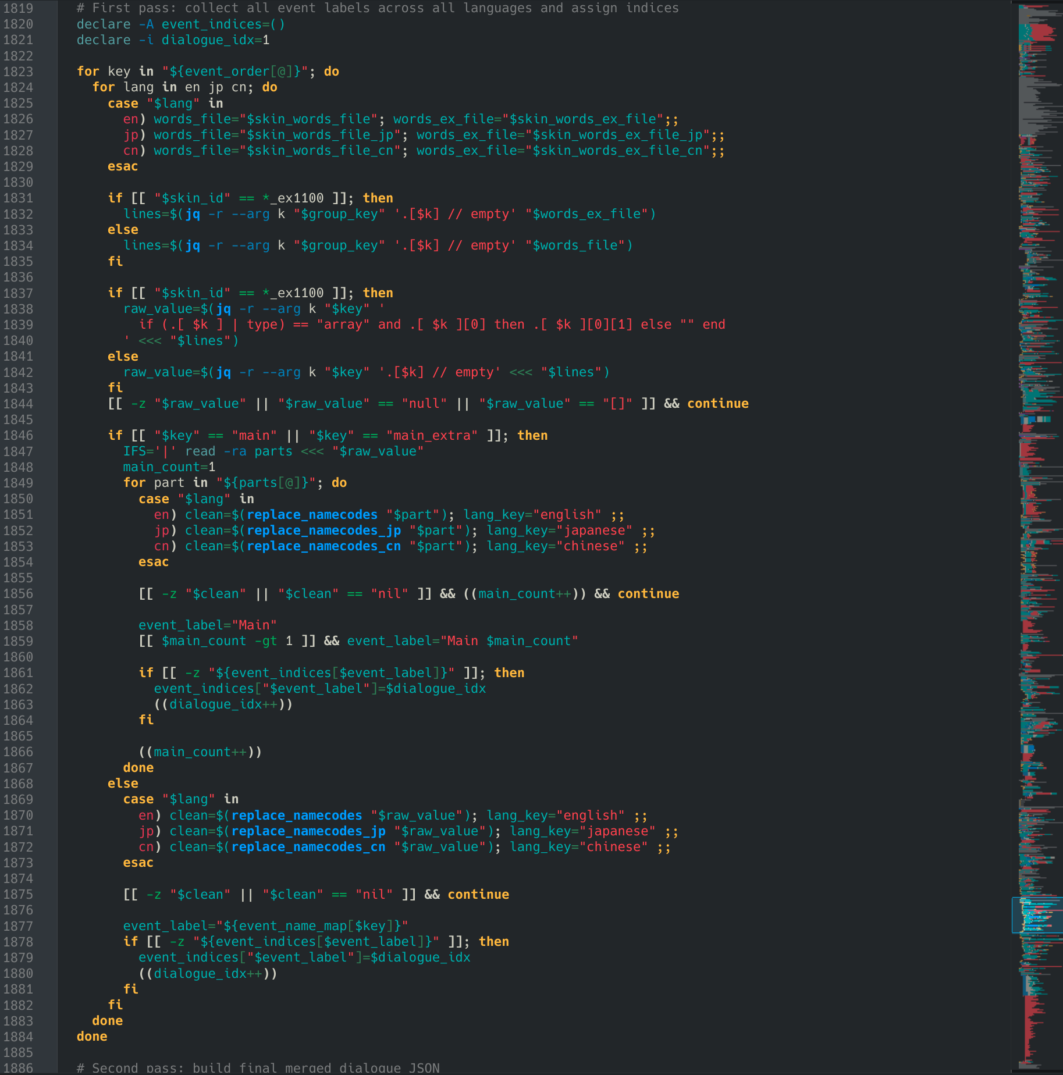Click the highlighted viewport slider in the minimap
This screenshot has height=1075, width=1063.
click(1037, 915)
